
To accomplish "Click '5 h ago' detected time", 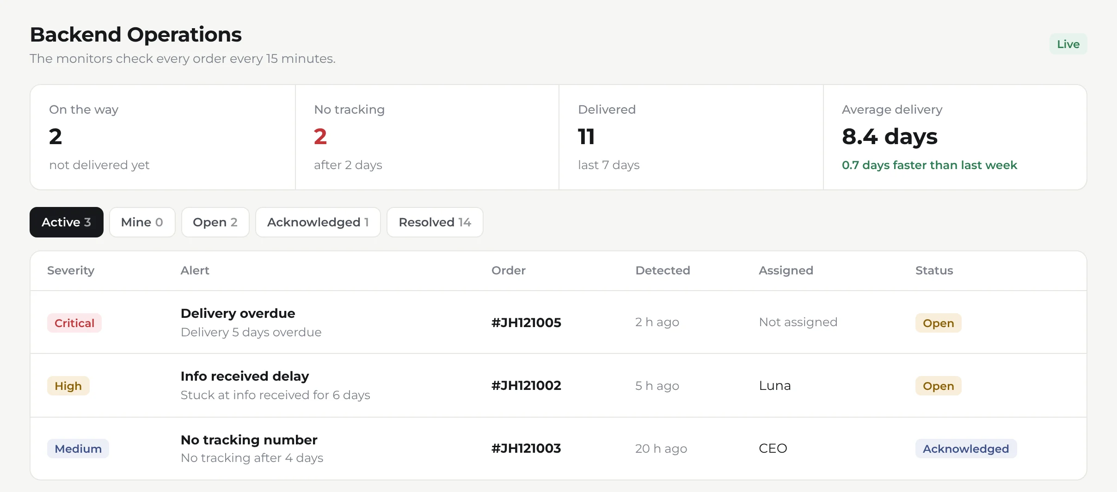I will pos(657,385).
